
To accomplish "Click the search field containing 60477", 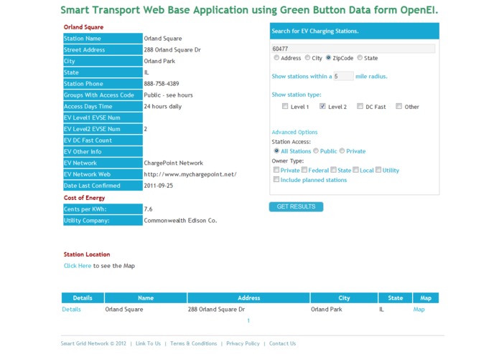I will [353, 49].
